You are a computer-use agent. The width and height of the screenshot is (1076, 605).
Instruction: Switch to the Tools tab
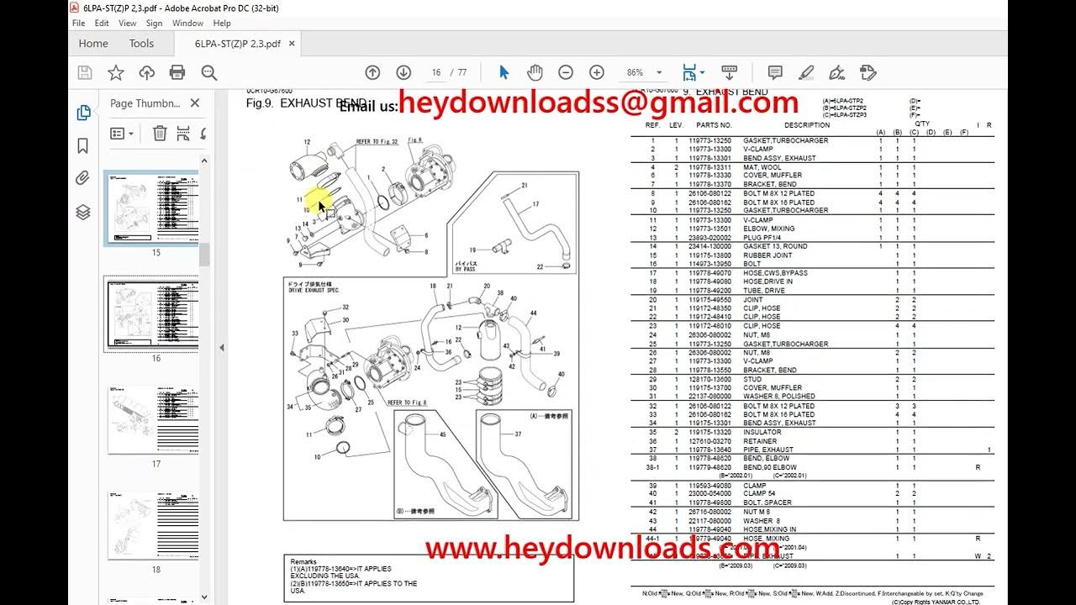[141, 44]
